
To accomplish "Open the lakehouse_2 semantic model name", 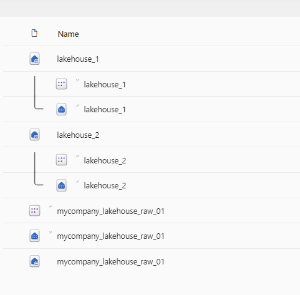I will pos(105,161).
